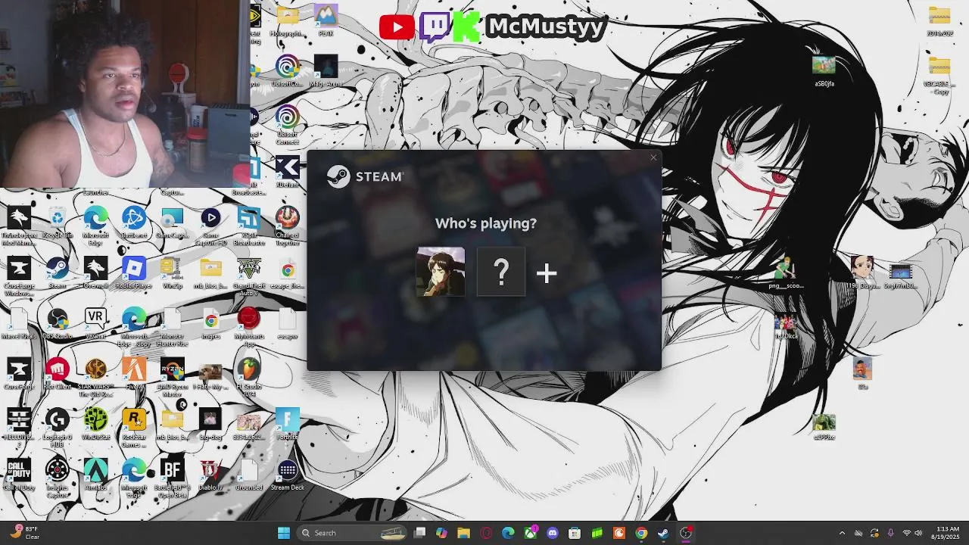Image resolution: width=969 pixels, height=545 pixels.
Task: Close the Steam Who's playing dialog
Action: tap(653, 157)
